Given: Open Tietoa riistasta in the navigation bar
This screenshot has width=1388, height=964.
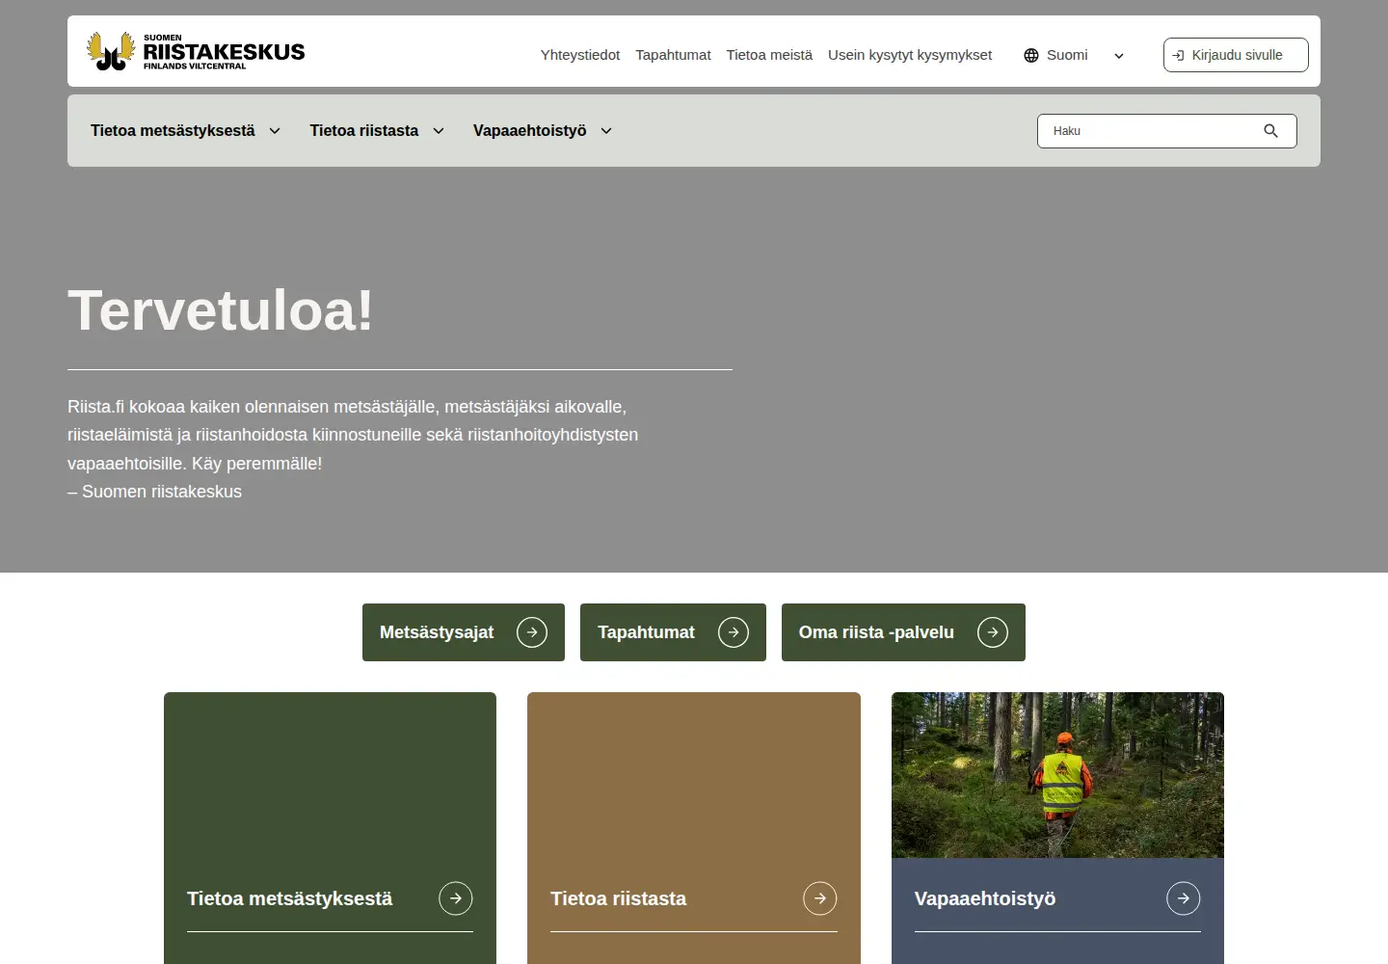Looking at the screenshot, I should [x=364, y=130].
